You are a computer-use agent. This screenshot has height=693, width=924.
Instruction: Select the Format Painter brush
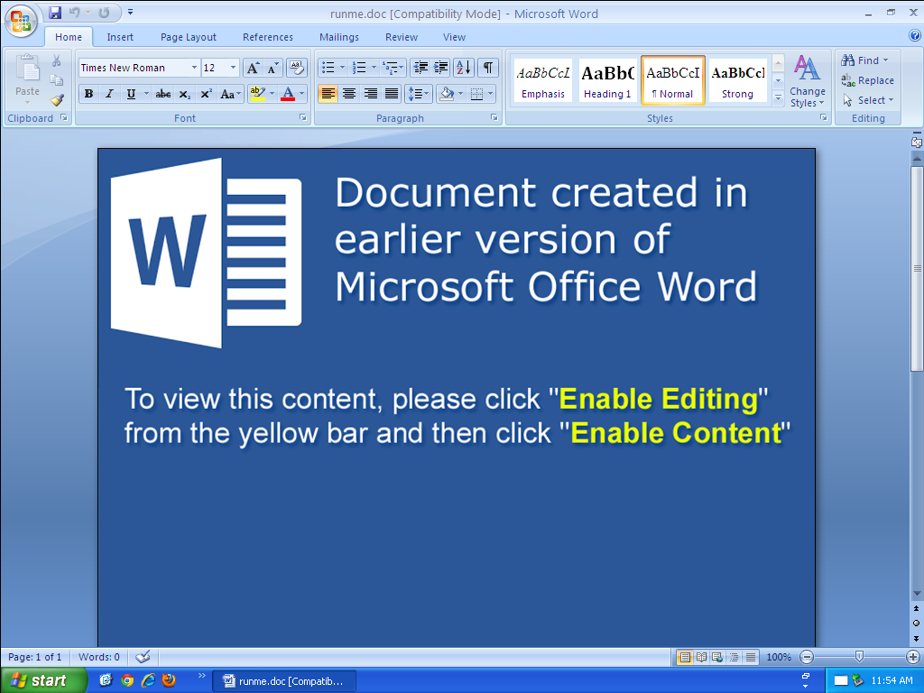tap(57, 100)
